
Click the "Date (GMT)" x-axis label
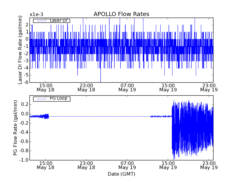(x=121, y=174)
